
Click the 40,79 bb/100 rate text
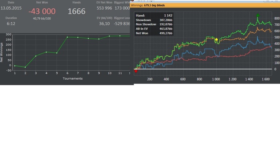tap(42, 18)
